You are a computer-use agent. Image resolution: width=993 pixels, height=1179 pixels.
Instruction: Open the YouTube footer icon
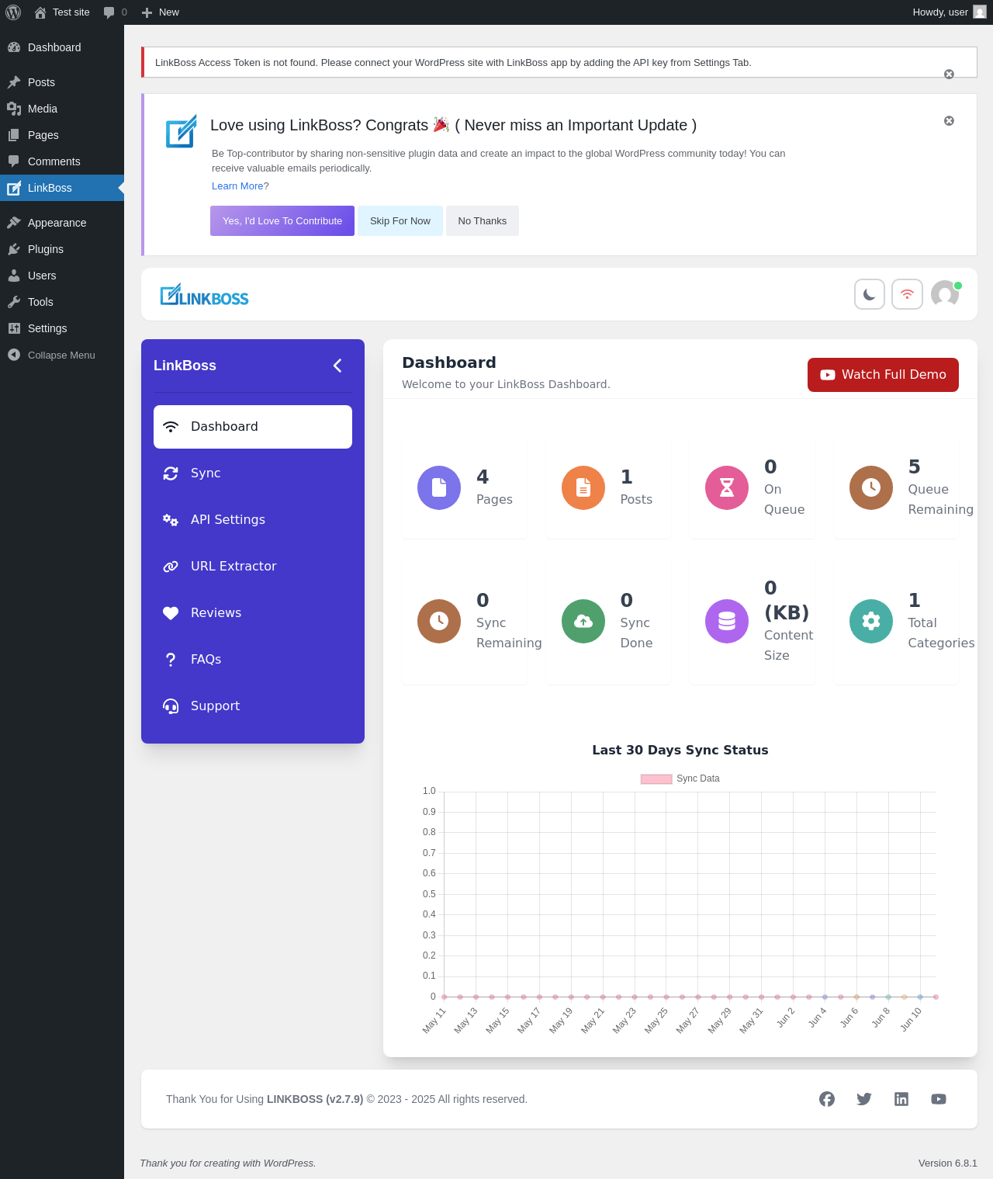[939, 1099]
